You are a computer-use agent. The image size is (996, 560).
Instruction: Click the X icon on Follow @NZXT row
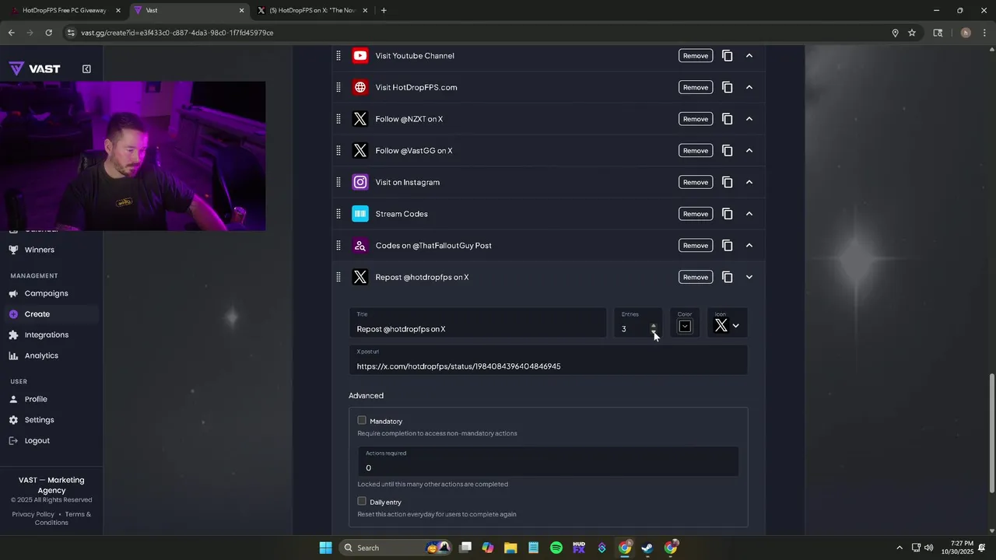coord(359,119)
